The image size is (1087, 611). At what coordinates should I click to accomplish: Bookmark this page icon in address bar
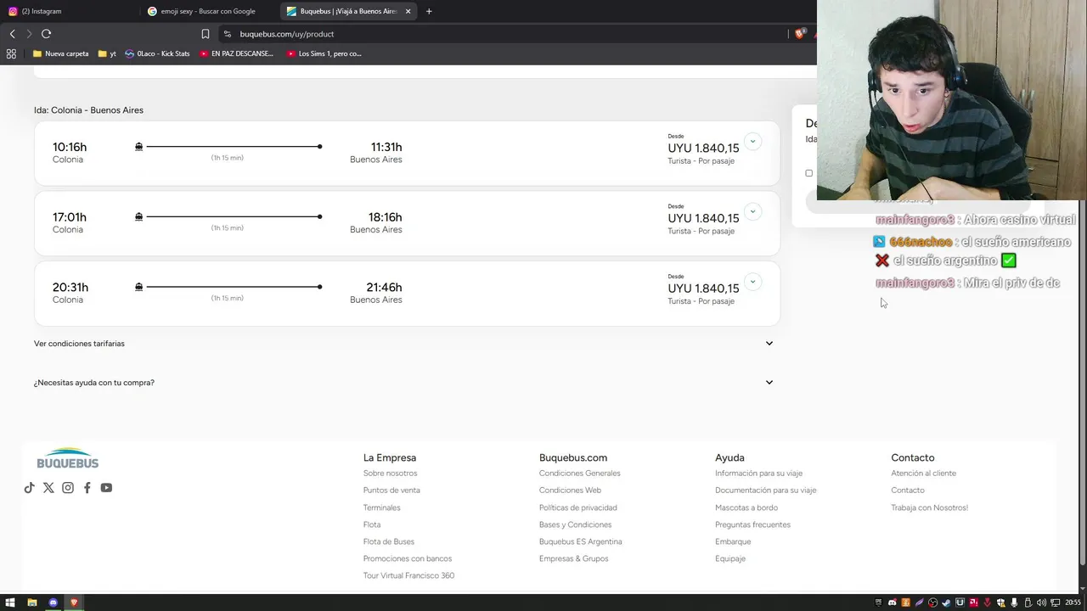click(206, 34)
